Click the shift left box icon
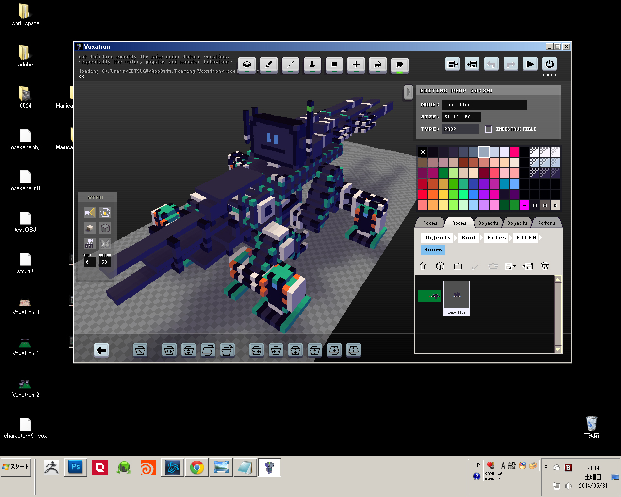621x497 pixels. (257, 350)
